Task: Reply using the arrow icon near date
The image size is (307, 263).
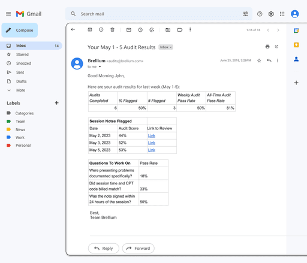Action: [269, 61]
